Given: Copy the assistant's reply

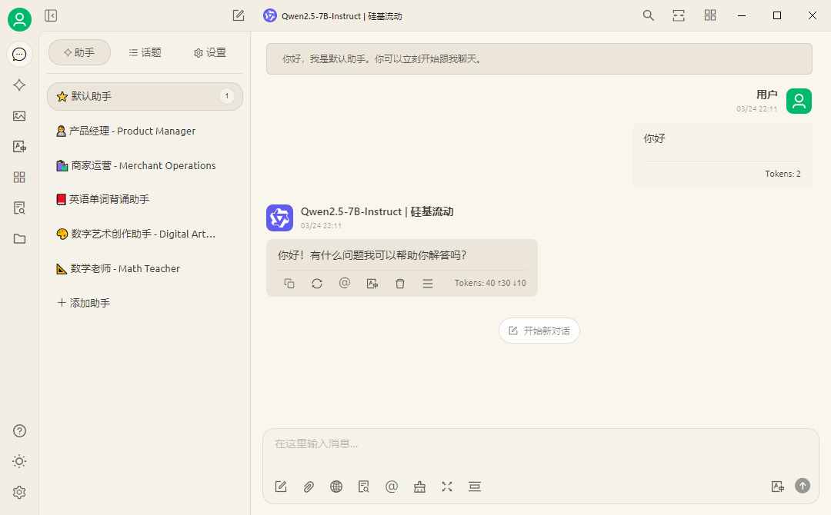Looking at the screenshot, I should pyautogui.click(x=289, y=283).
